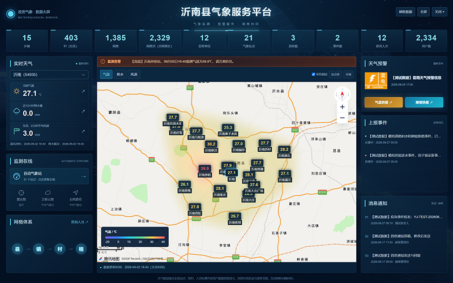Click the sun icon beside 27.1 ℃
453x283 pixels.
[x=16, y=92]
